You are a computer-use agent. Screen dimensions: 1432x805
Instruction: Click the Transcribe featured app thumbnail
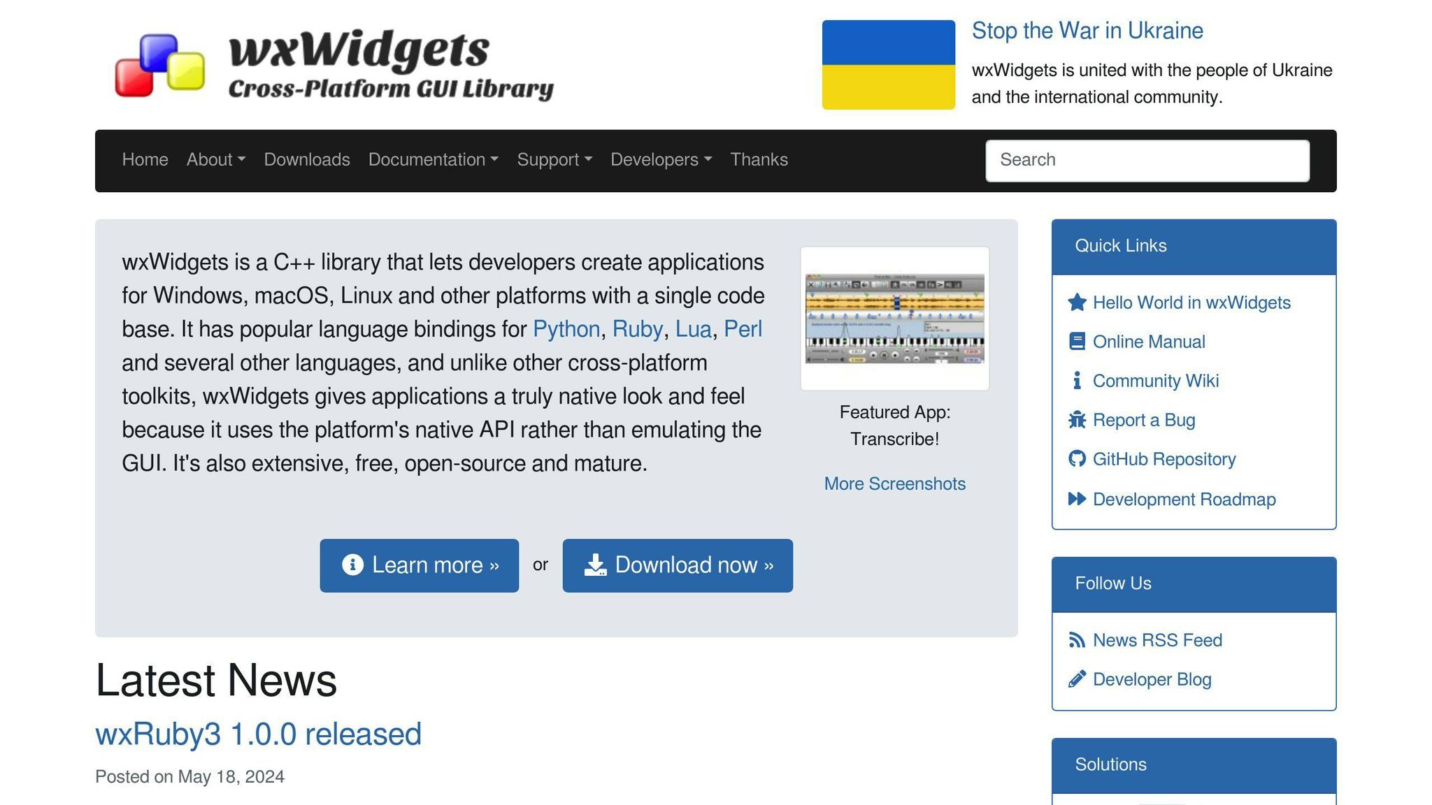coord(895,318)
